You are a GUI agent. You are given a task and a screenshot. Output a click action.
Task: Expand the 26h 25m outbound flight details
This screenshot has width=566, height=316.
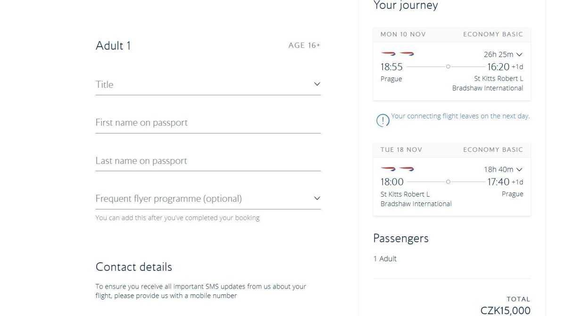(503, 54)
